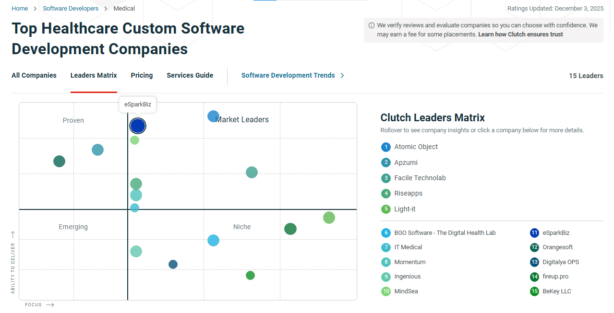Image resolution: width=614 pixels, height=313 pixels.
Task: Switch to the All Companies tab
Action: pos(34,75)
